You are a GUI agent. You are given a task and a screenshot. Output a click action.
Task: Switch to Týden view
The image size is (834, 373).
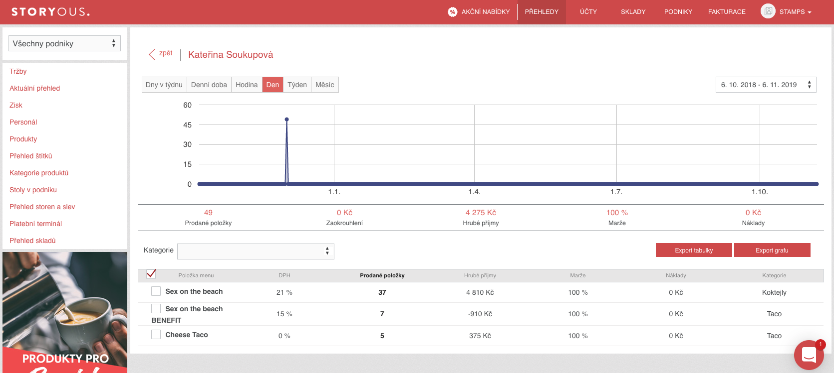(297, 85)
